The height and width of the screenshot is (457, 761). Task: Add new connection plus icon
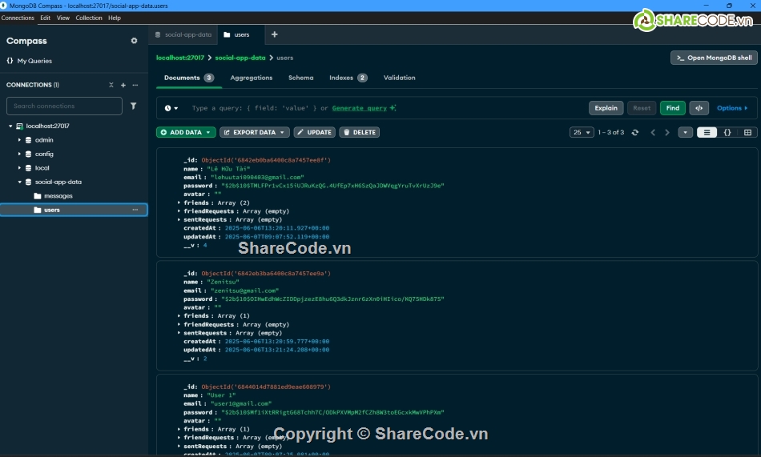(x=123, y=85)
